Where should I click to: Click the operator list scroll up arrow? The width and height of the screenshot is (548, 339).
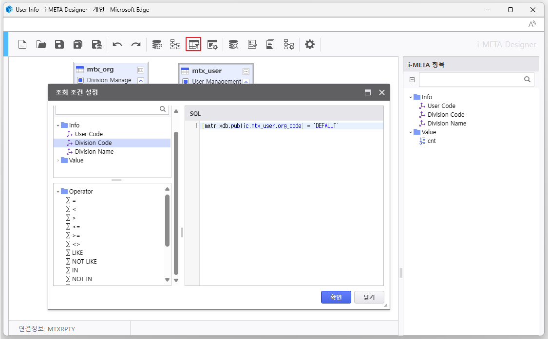(x=167, y=189)
